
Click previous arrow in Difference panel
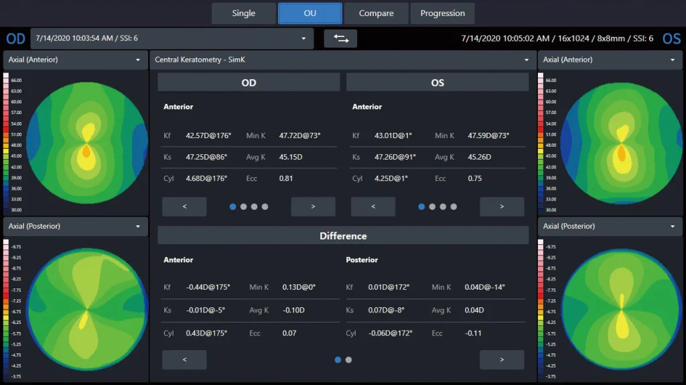point(184,360)
